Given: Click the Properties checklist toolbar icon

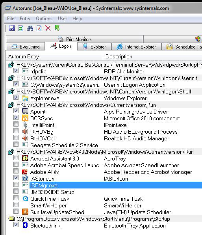Looking at the screenshot, I should pos(39,28).
